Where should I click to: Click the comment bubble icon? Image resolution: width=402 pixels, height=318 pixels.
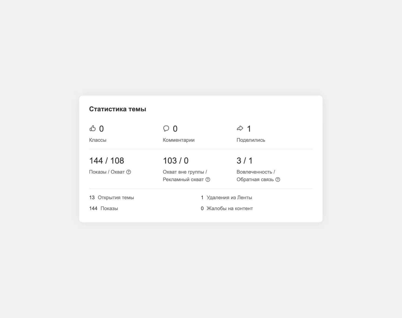(166, 128)
